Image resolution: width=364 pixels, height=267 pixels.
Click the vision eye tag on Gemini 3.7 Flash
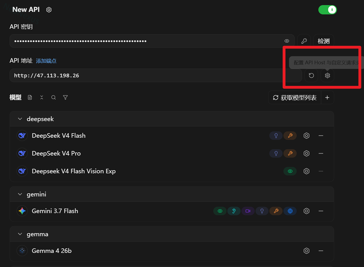pyautogui.click(x=220, y=211)
